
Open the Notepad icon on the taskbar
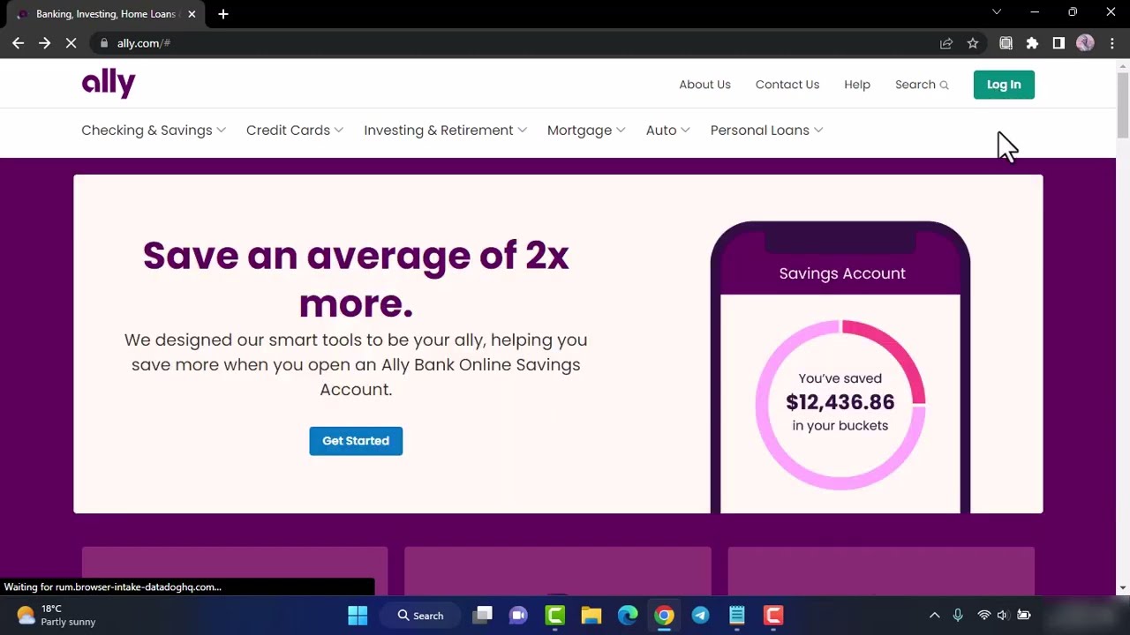tap(737, 616)
